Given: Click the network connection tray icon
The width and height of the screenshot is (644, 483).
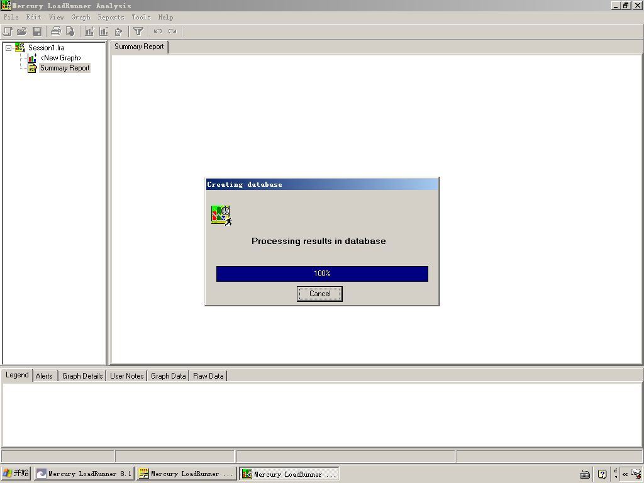Looking at the screenshot, I should [636, 474].
